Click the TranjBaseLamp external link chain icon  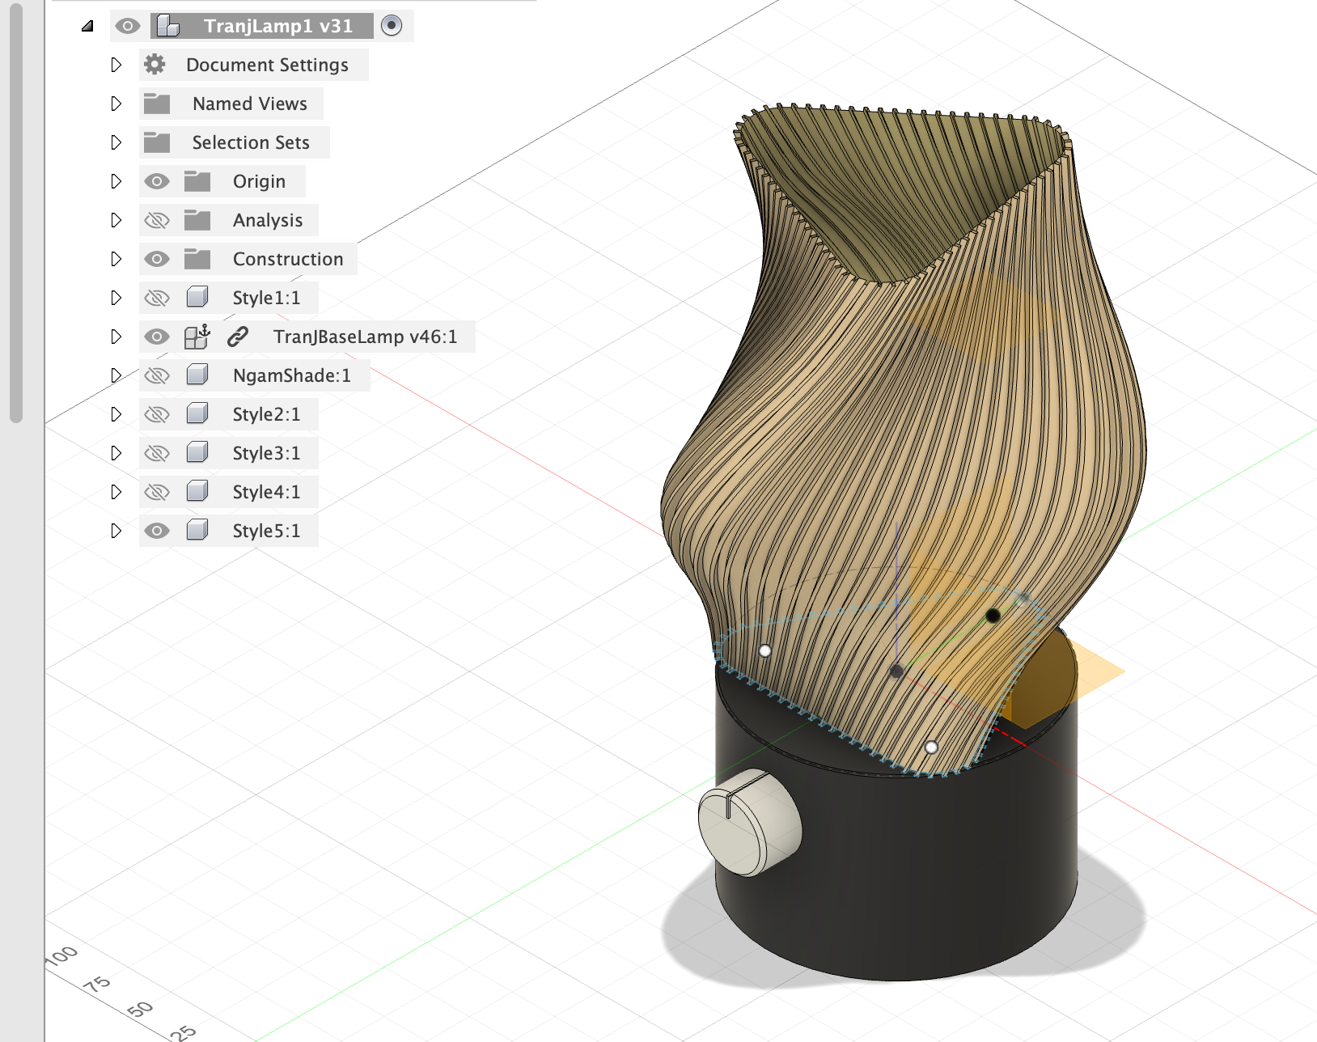(x=237, y=337)
